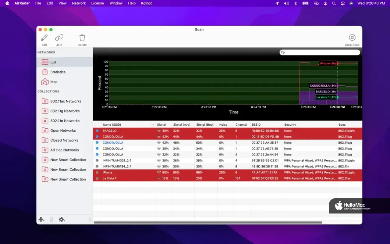
Task: Click CONDOJOLLA (44) graph label
Action: 323,86
